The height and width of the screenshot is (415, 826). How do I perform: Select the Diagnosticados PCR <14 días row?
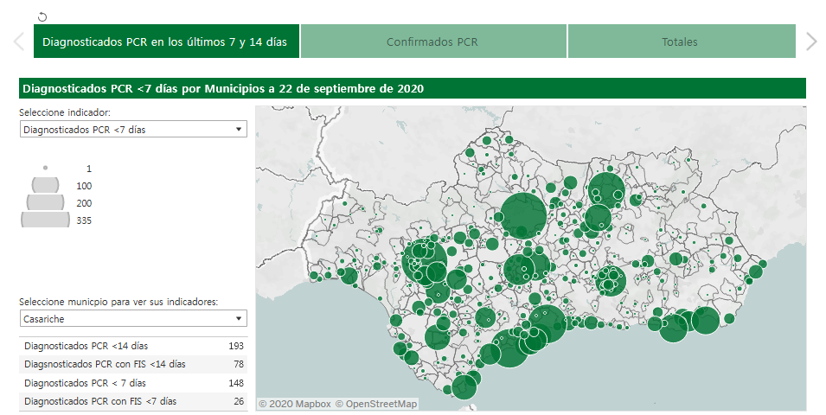132,346
